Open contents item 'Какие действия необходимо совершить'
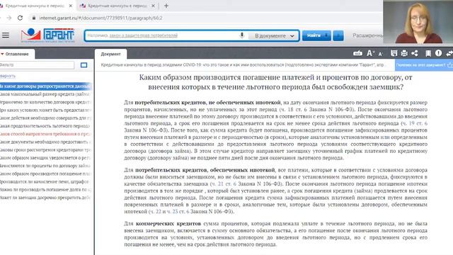 click(x=45, y=118)
